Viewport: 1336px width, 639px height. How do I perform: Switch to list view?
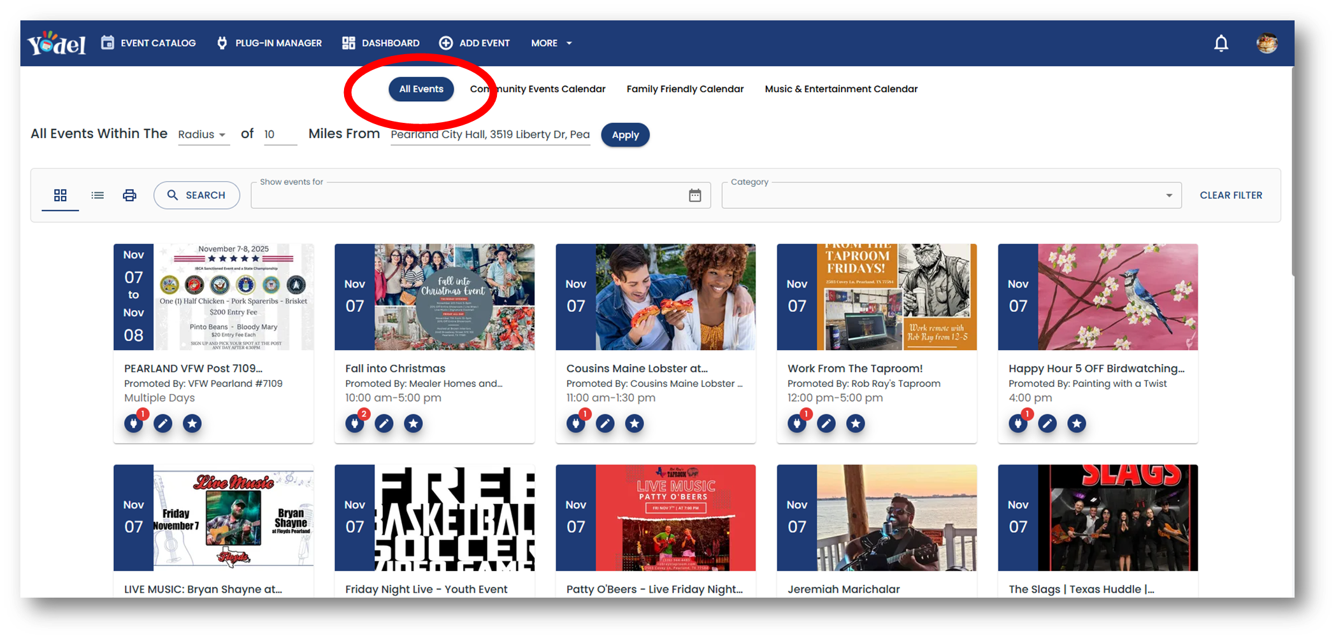coord(97,195)
